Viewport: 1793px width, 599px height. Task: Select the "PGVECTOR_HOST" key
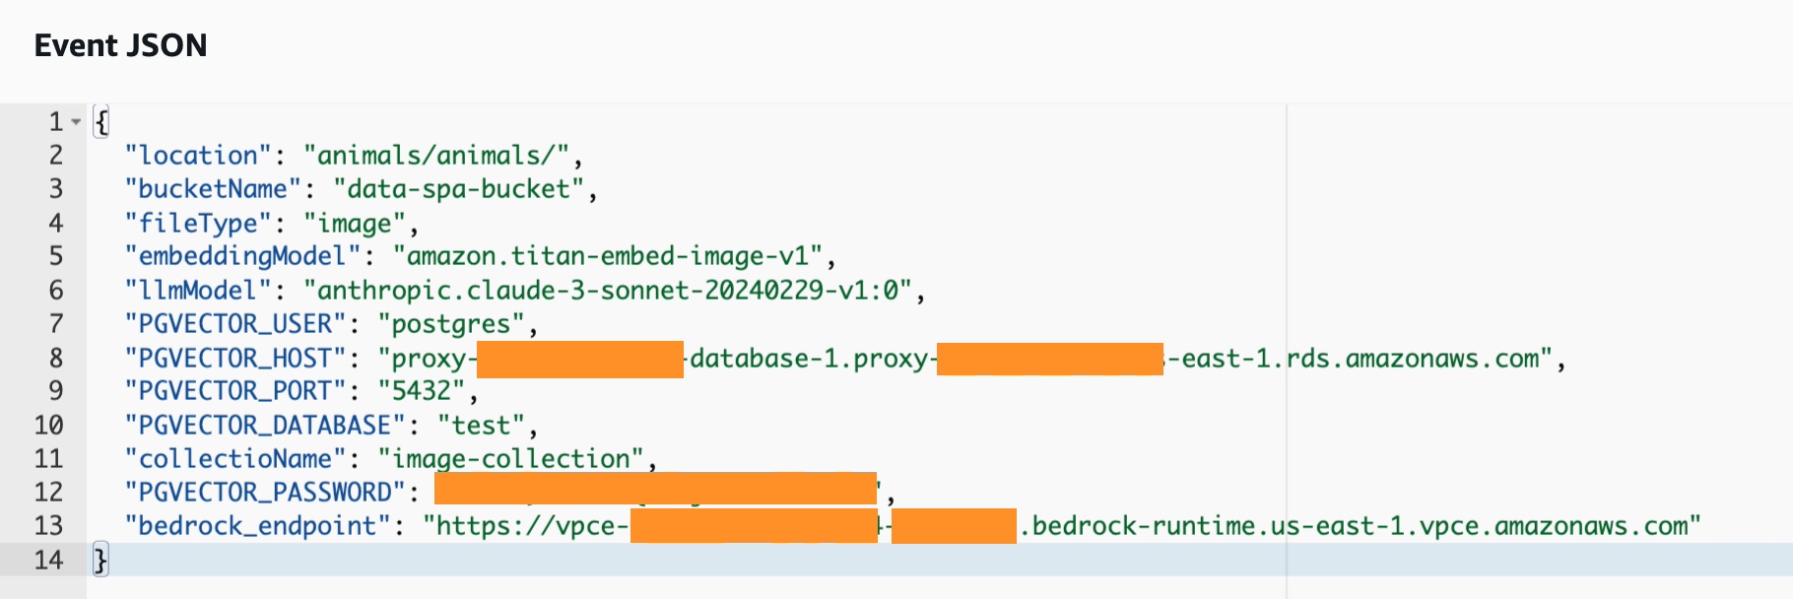pyautogui.click(x=235, y=359)
